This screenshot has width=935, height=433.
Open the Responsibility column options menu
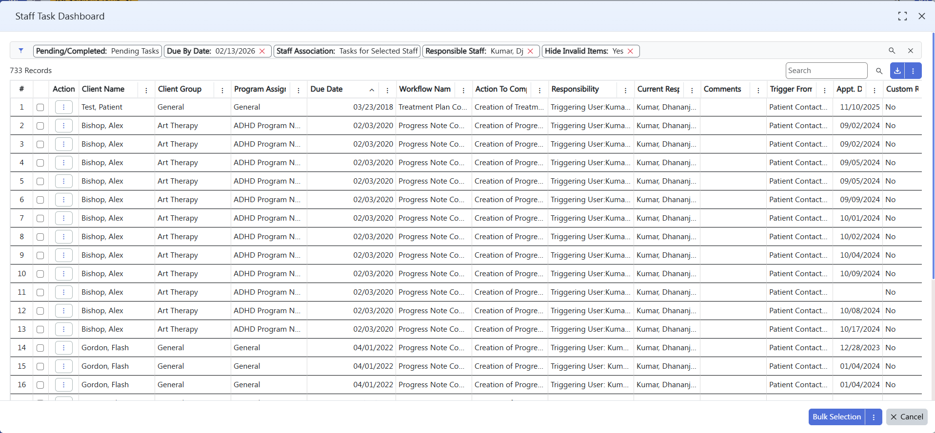(x=625, y=90)
